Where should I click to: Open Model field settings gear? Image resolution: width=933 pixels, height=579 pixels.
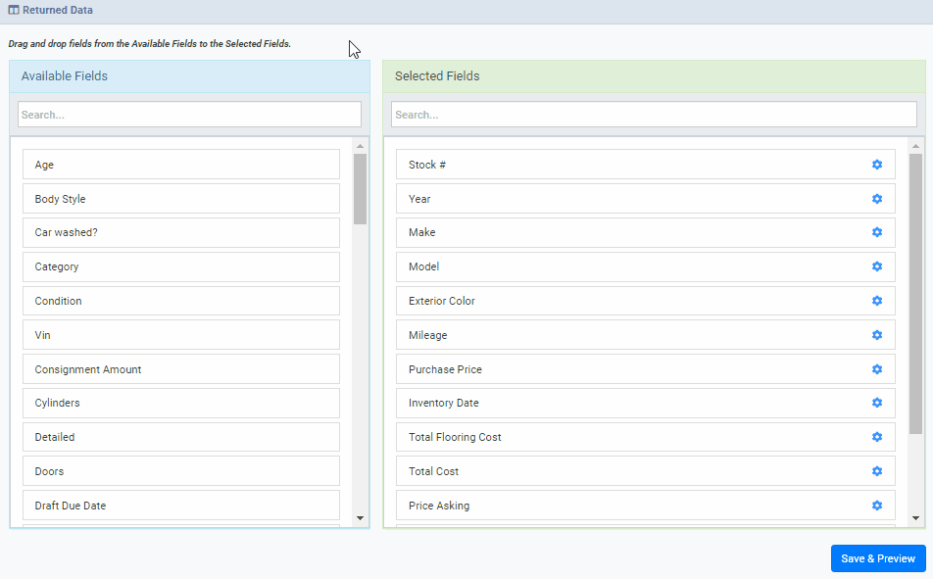[x=877, y=266]
